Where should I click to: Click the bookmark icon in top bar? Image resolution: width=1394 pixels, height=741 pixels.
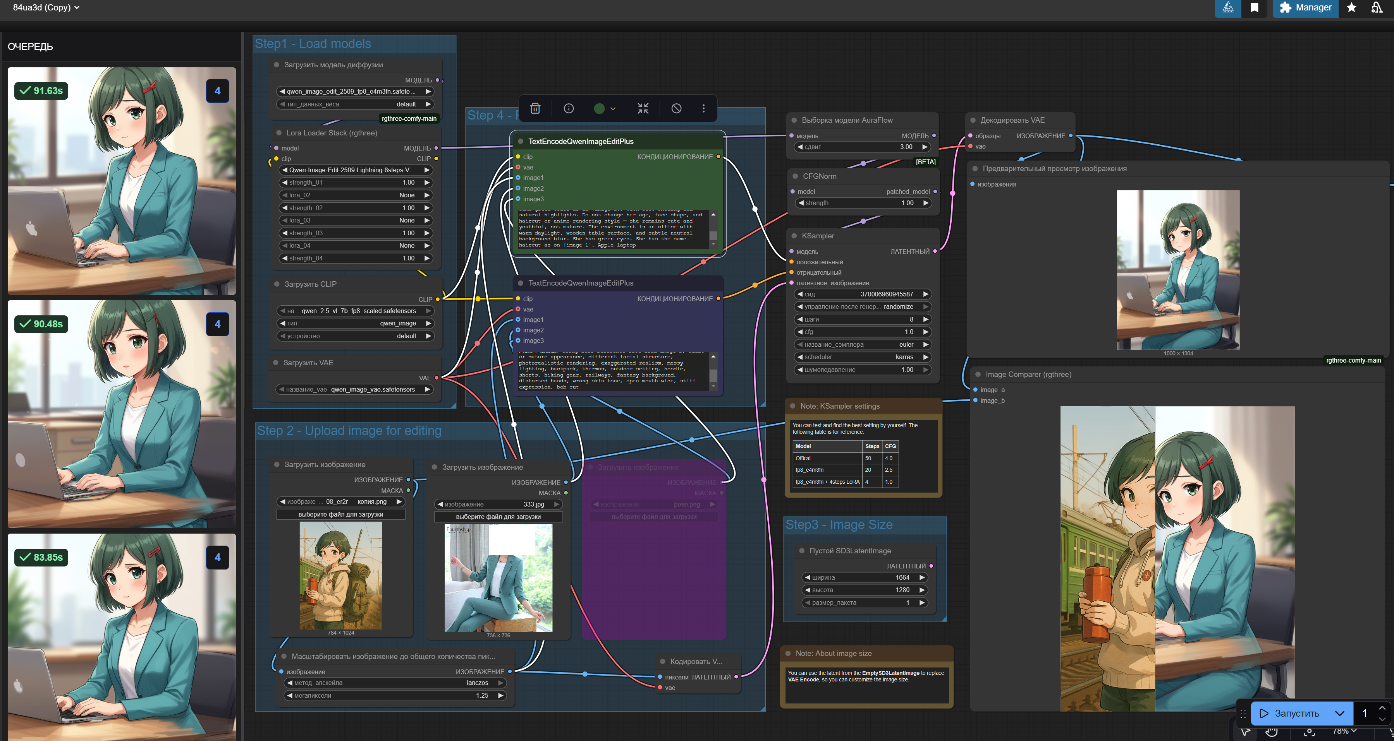coord(1254,8)
